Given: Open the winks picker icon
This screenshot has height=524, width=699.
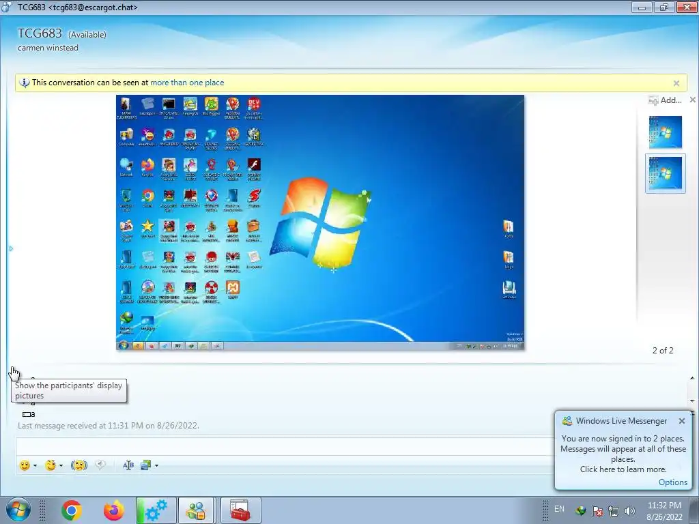Looking at the screenshot, I should point(51,465).
